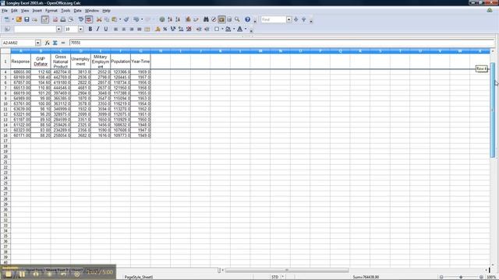Image resolution: width=499 pixels, height=280 pixels.
Task: Click the zoom slider in status bar
Action: [461, 277]
